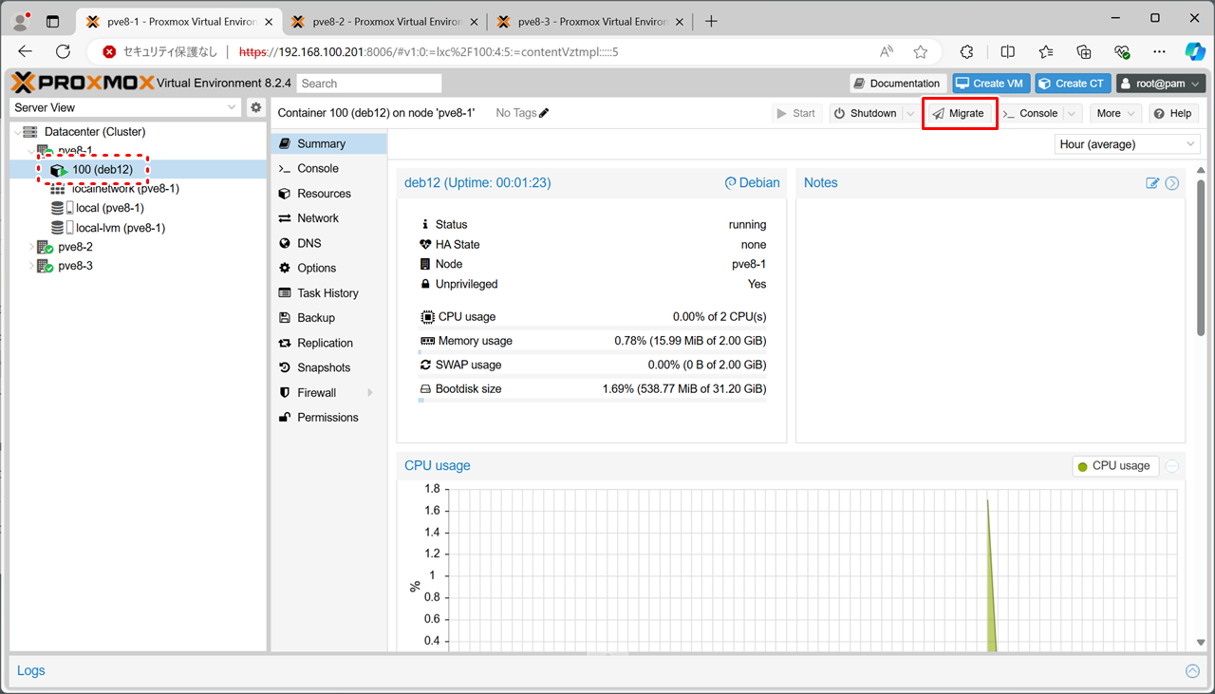Collapse the Notes panel arrow icon
This screenshot has width=1215, height=694.
coord(1172,183)
